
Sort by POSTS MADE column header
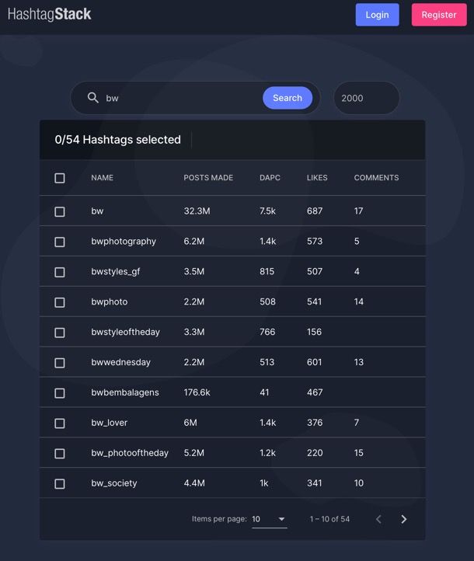(208, 178)
